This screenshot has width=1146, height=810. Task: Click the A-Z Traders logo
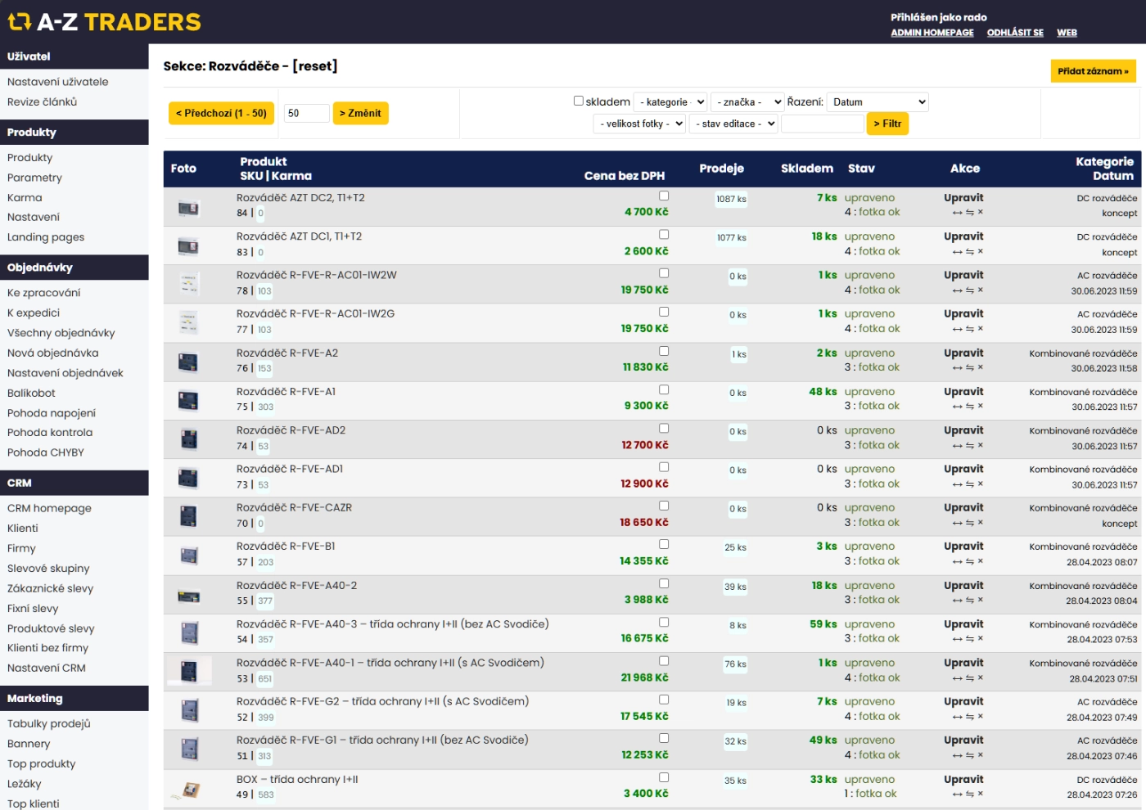[x=104, y=22]
